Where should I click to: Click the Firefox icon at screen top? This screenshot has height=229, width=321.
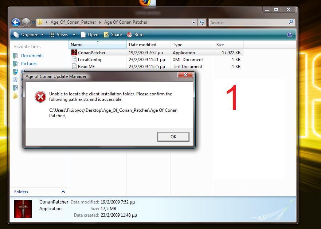coord(145,3)
